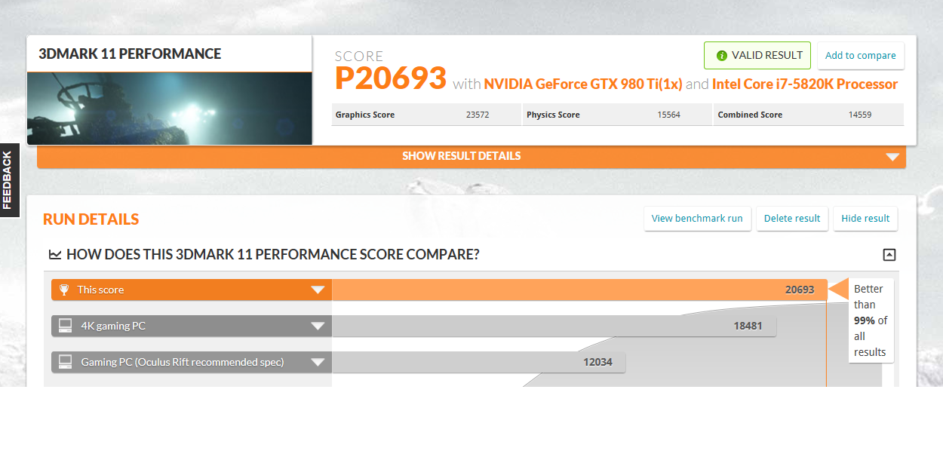
Task: Hide this result
Action: pyautogui.click(x=865, y=218)
